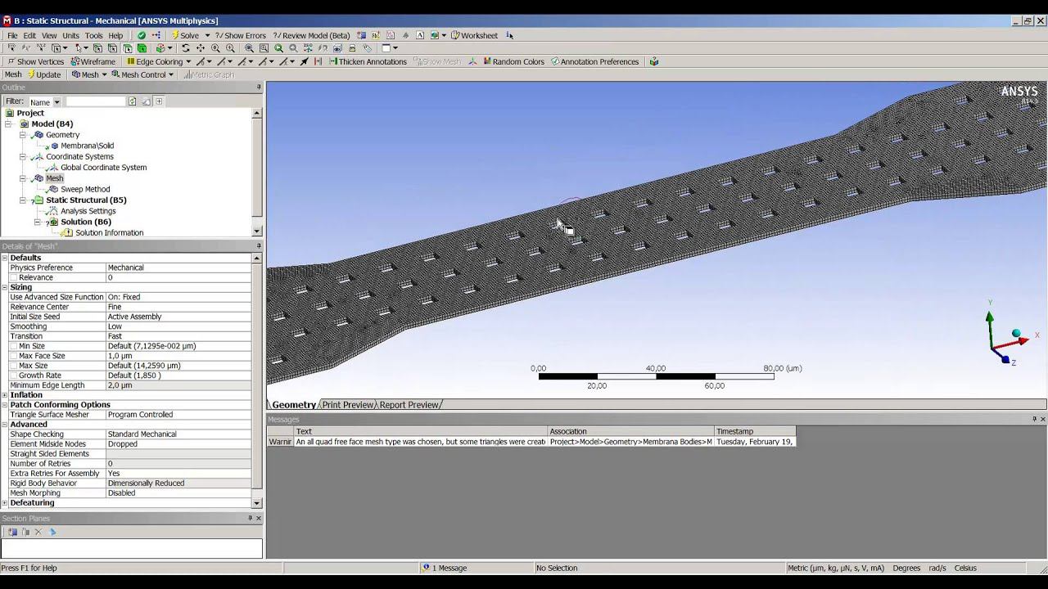The width and height of the screenshot is (1048, 589).
Task: Select the Body selection filter icon
Action: (x=142, y=48)
